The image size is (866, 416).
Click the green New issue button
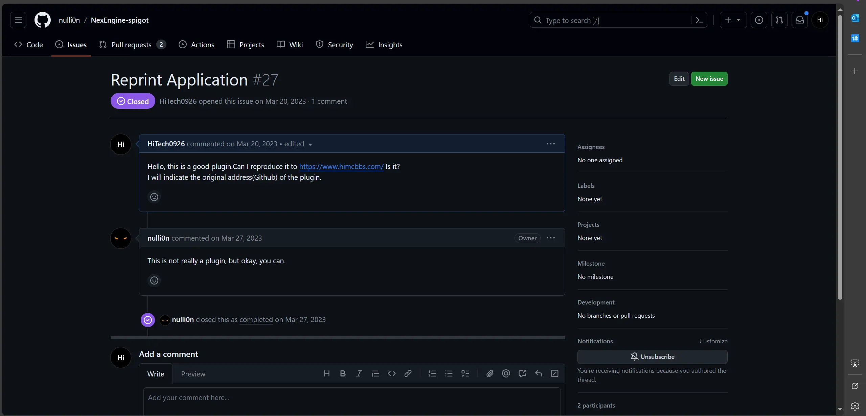click(x=709, y=79)
